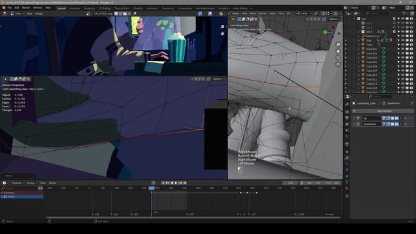Open the Edit menu

[17, 8]
